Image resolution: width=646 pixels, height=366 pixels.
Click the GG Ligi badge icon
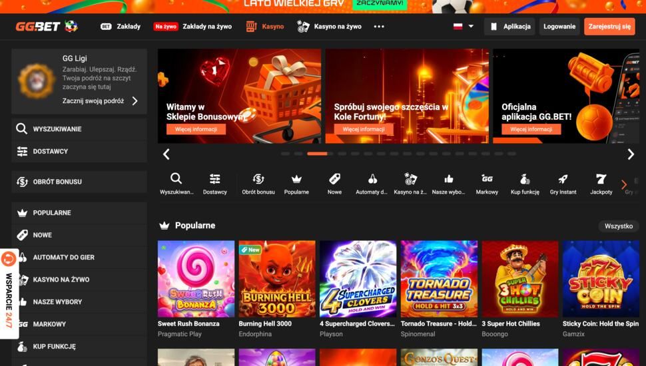(x=36, y=80)
